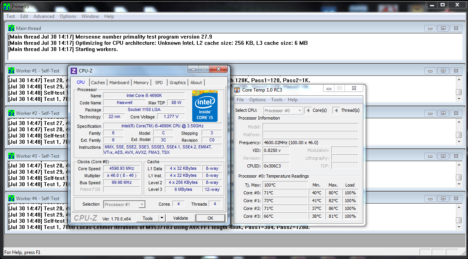Maximize the Main thread child window
The image size is (468, 259).
point(443,28)
